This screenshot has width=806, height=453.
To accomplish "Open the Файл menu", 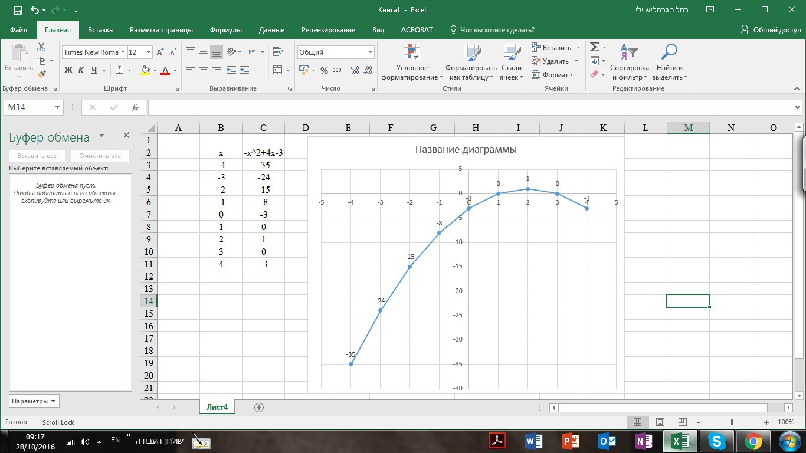I will pos(18,30).
